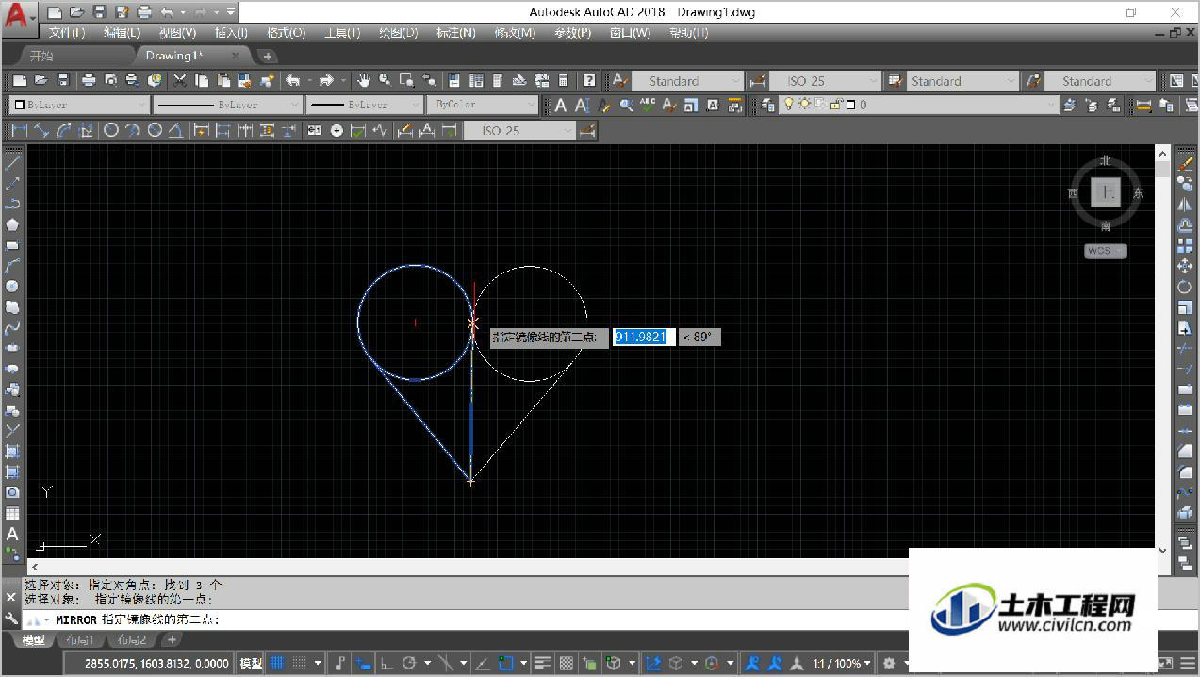Screen dimensions: 1200x677
Task: Click the Undo arrow in the standard toolbar
Action: tap(293, 81)
